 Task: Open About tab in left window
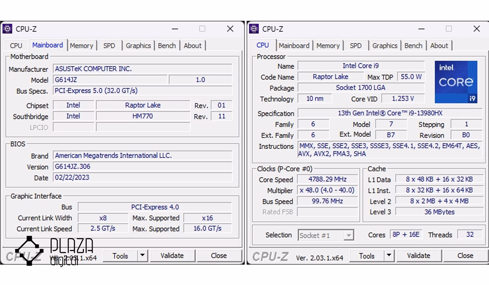(x=192, y=46)
